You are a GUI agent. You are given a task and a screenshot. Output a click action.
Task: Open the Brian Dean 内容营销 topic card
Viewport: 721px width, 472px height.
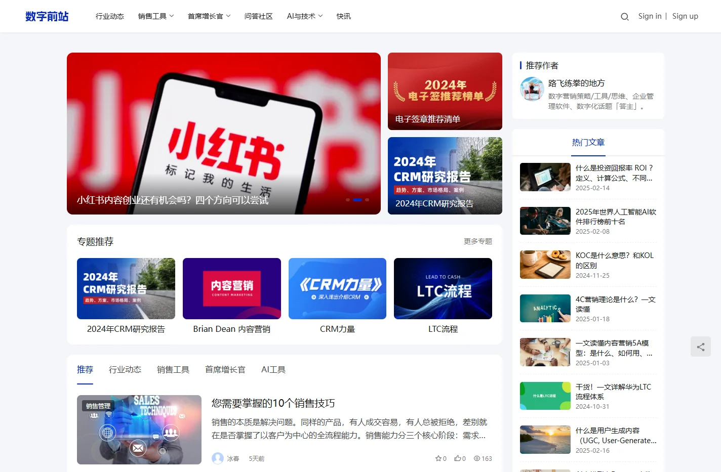tap(232, 296)
